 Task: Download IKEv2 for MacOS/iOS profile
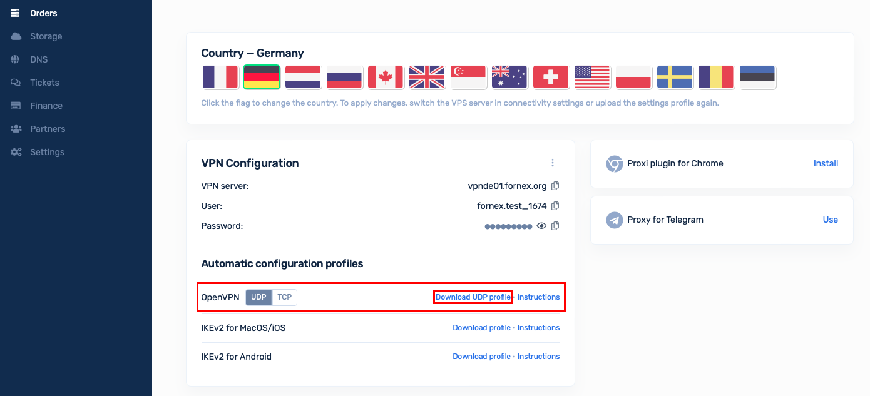point(482,328)
